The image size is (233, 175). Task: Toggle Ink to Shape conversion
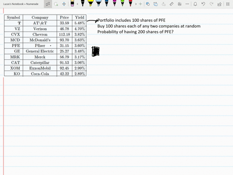pos(155,4)
